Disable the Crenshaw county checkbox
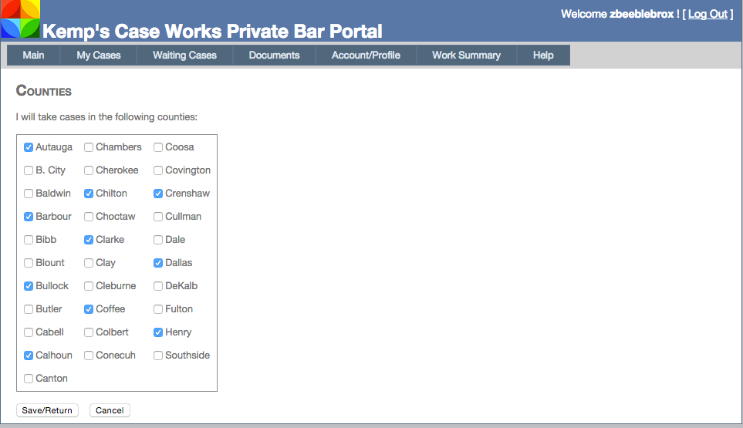This screenshot has width=743, height=428. click(x=158, y=194)
